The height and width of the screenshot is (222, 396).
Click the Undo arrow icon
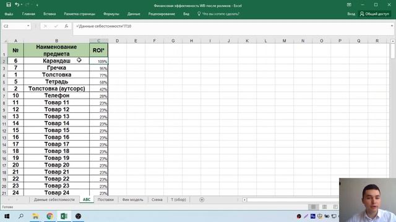[x=17, y=5]
